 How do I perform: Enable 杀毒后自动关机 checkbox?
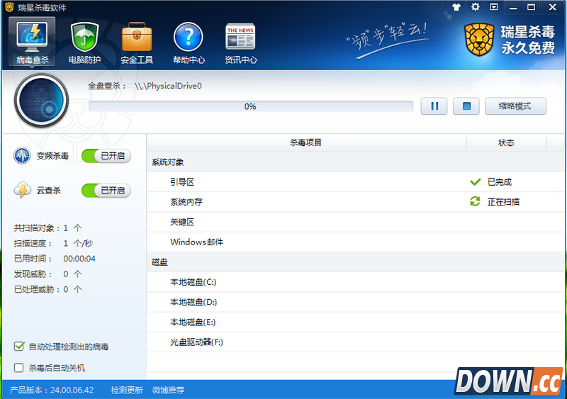pos(19,368)
